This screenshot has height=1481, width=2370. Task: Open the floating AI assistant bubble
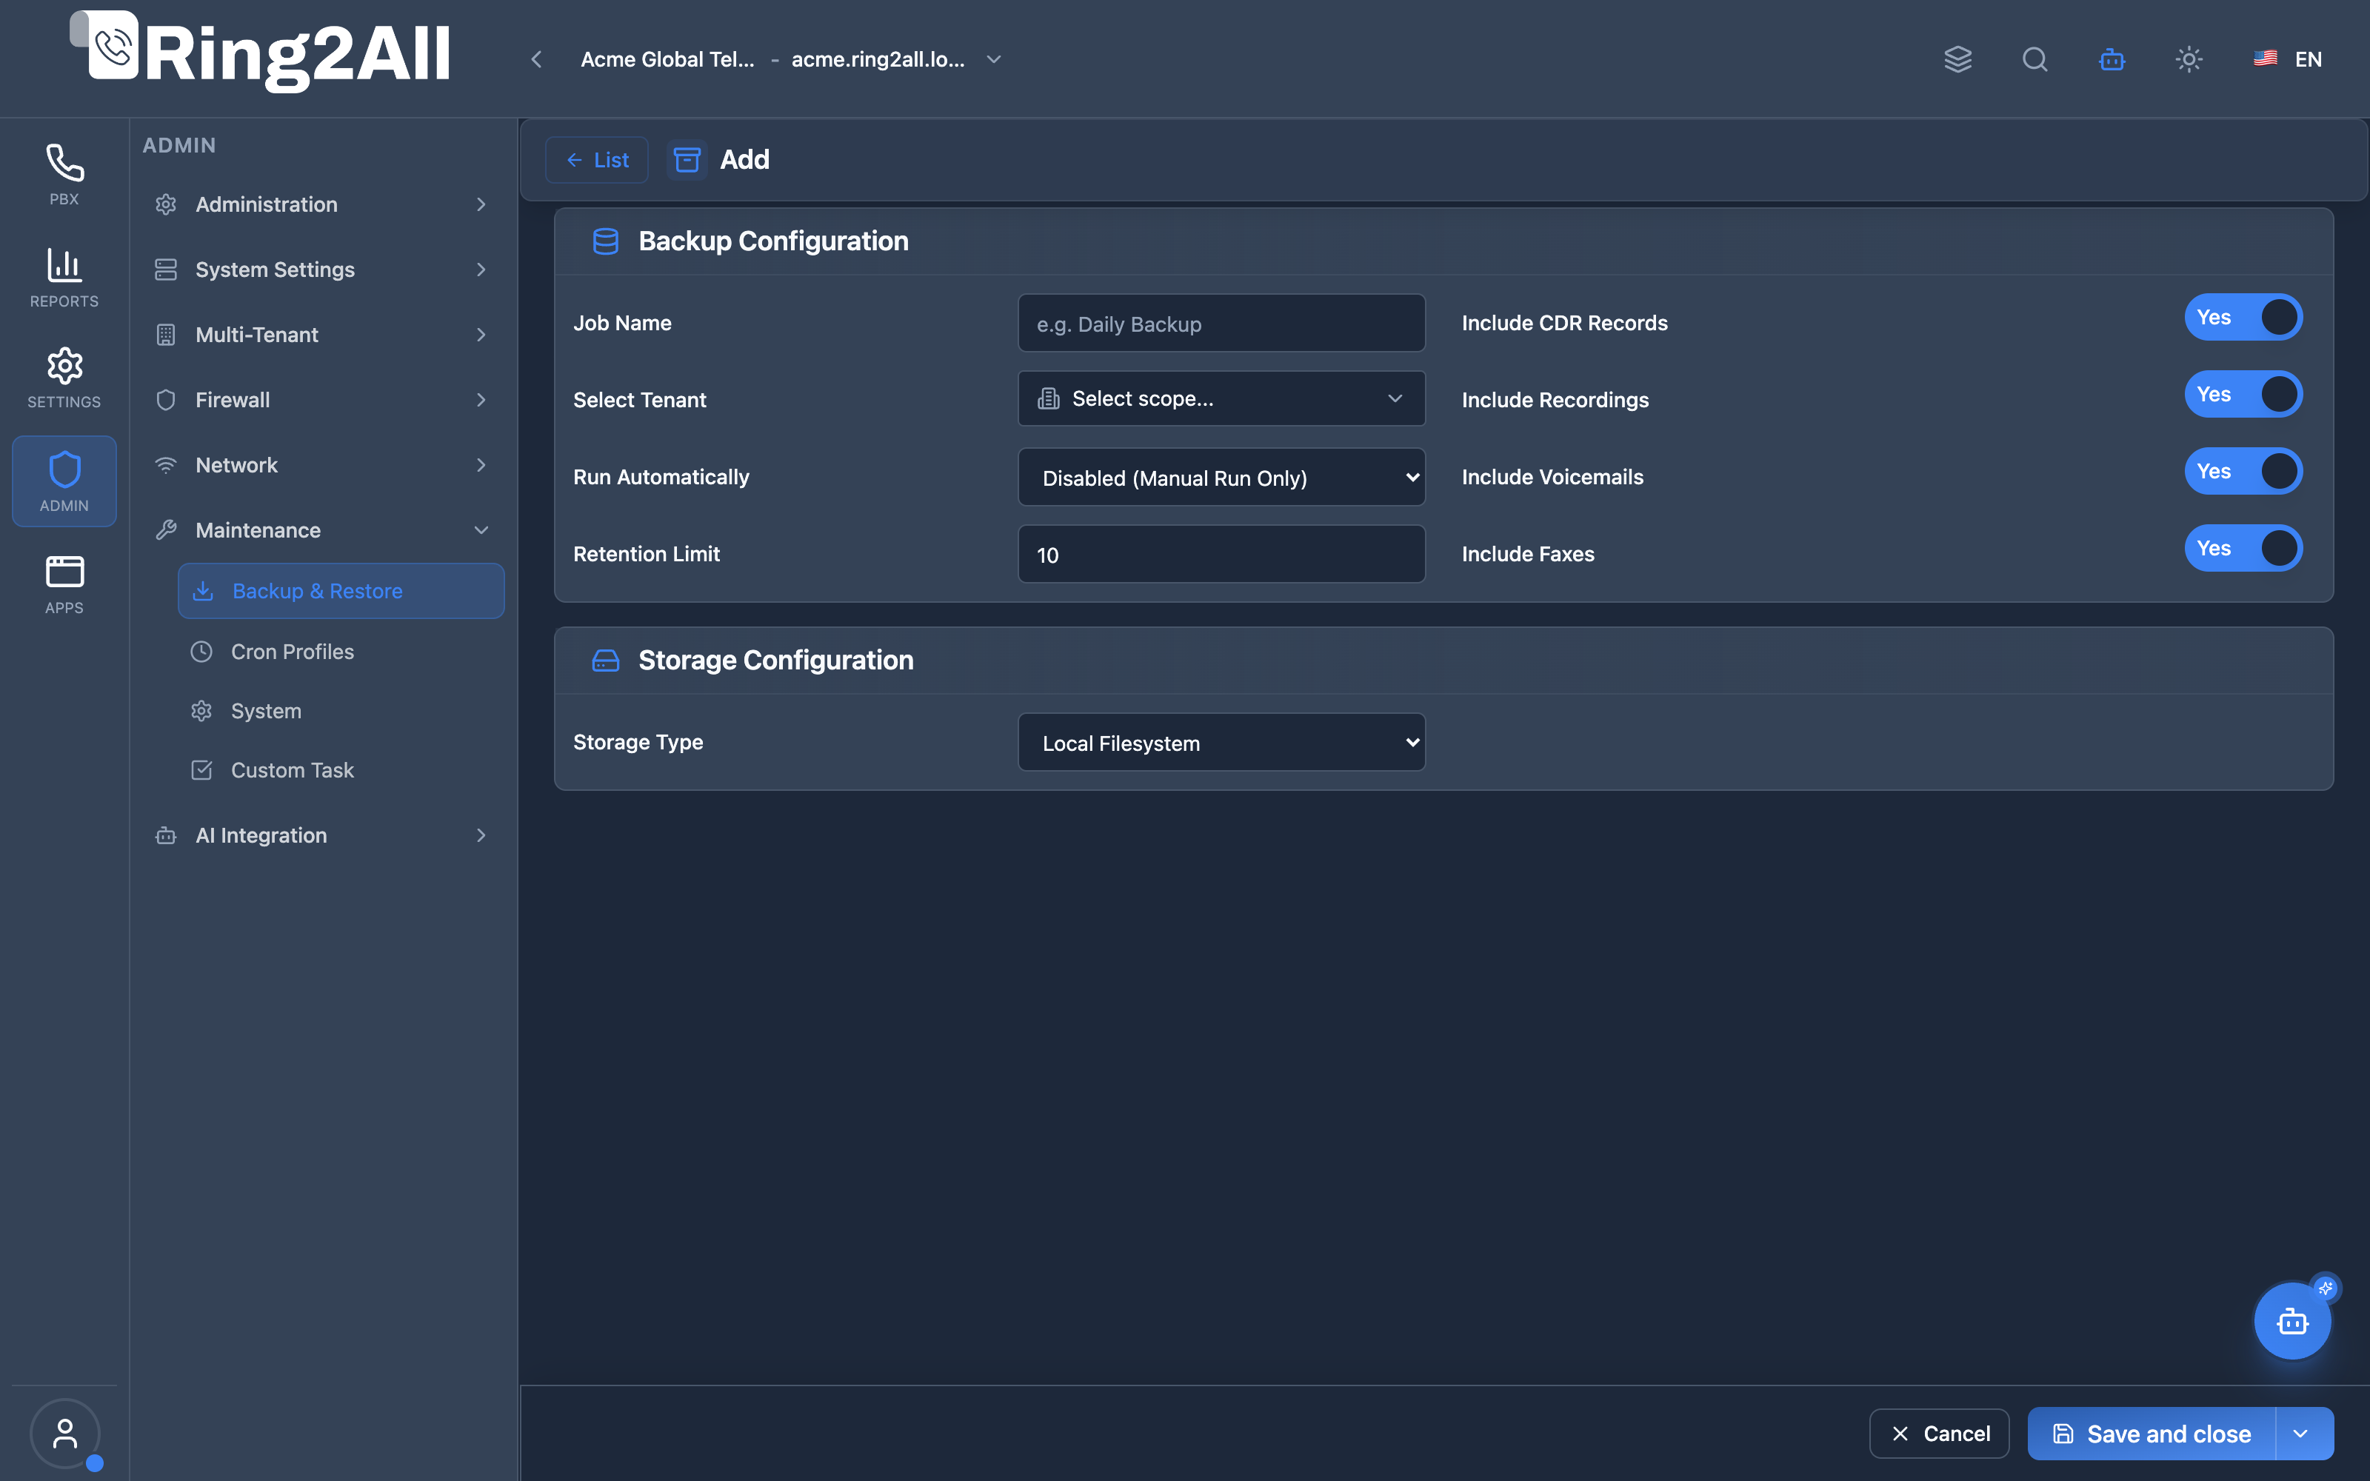[2291, 1321]
